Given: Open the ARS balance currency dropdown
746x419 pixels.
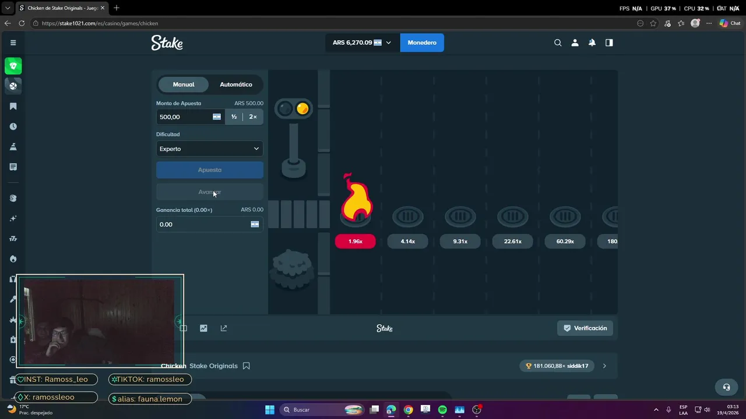Looking at the screenshot, I should [x=363, y=42].
